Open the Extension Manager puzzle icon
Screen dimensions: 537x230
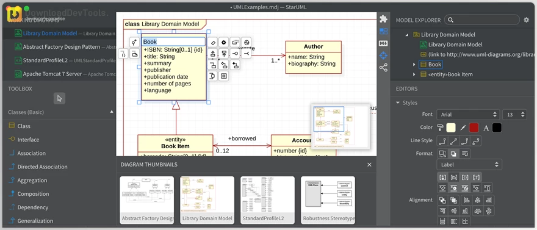(384, 19)
